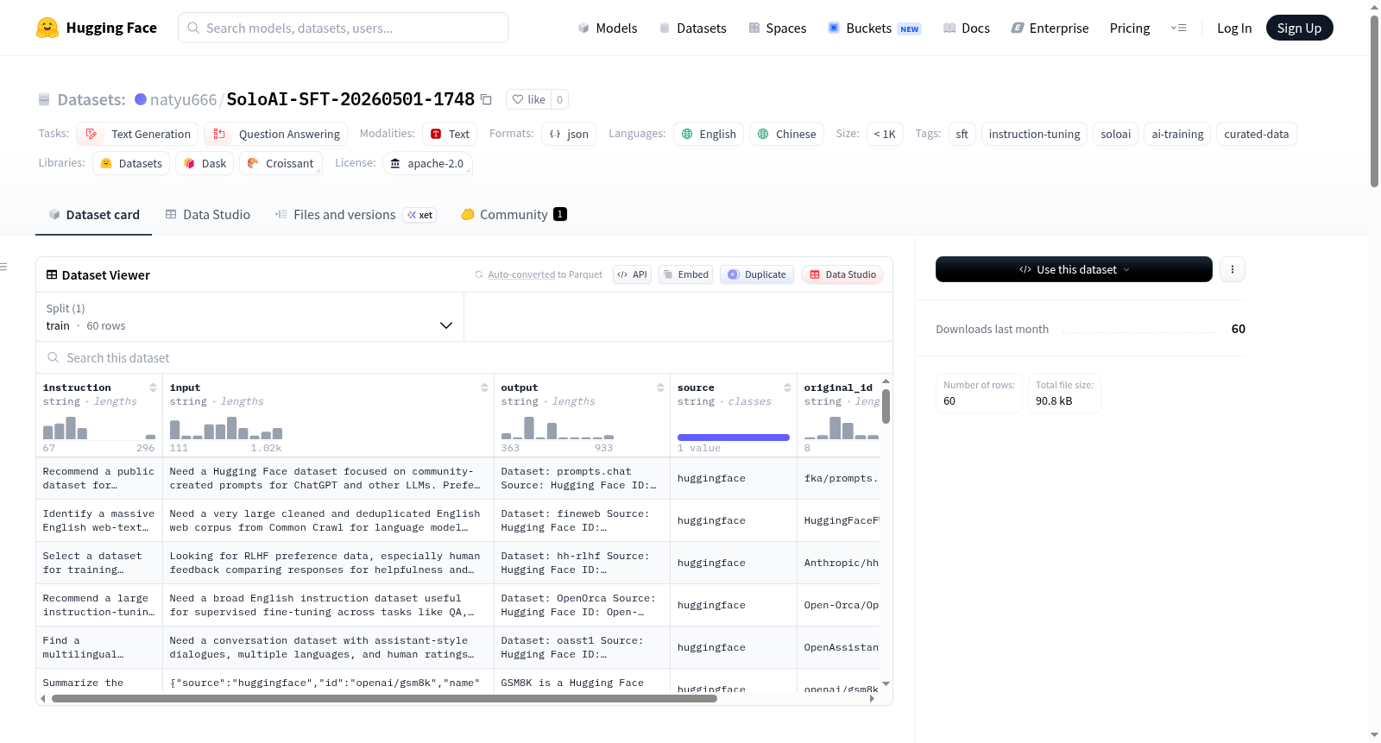The width and height of the screenshot is (1381, 743).
Task: Click the "Dataset: OpenOrca Source:" cell
Action: (582, 605)
